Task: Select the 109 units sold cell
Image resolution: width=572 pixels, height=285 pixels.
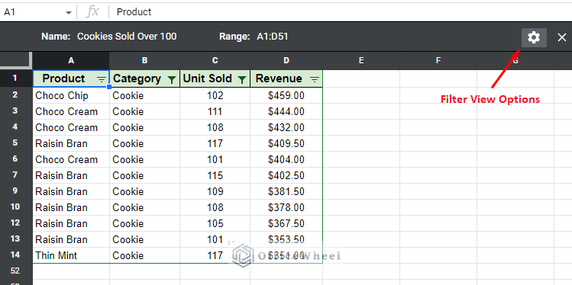Action: (215, 191)
